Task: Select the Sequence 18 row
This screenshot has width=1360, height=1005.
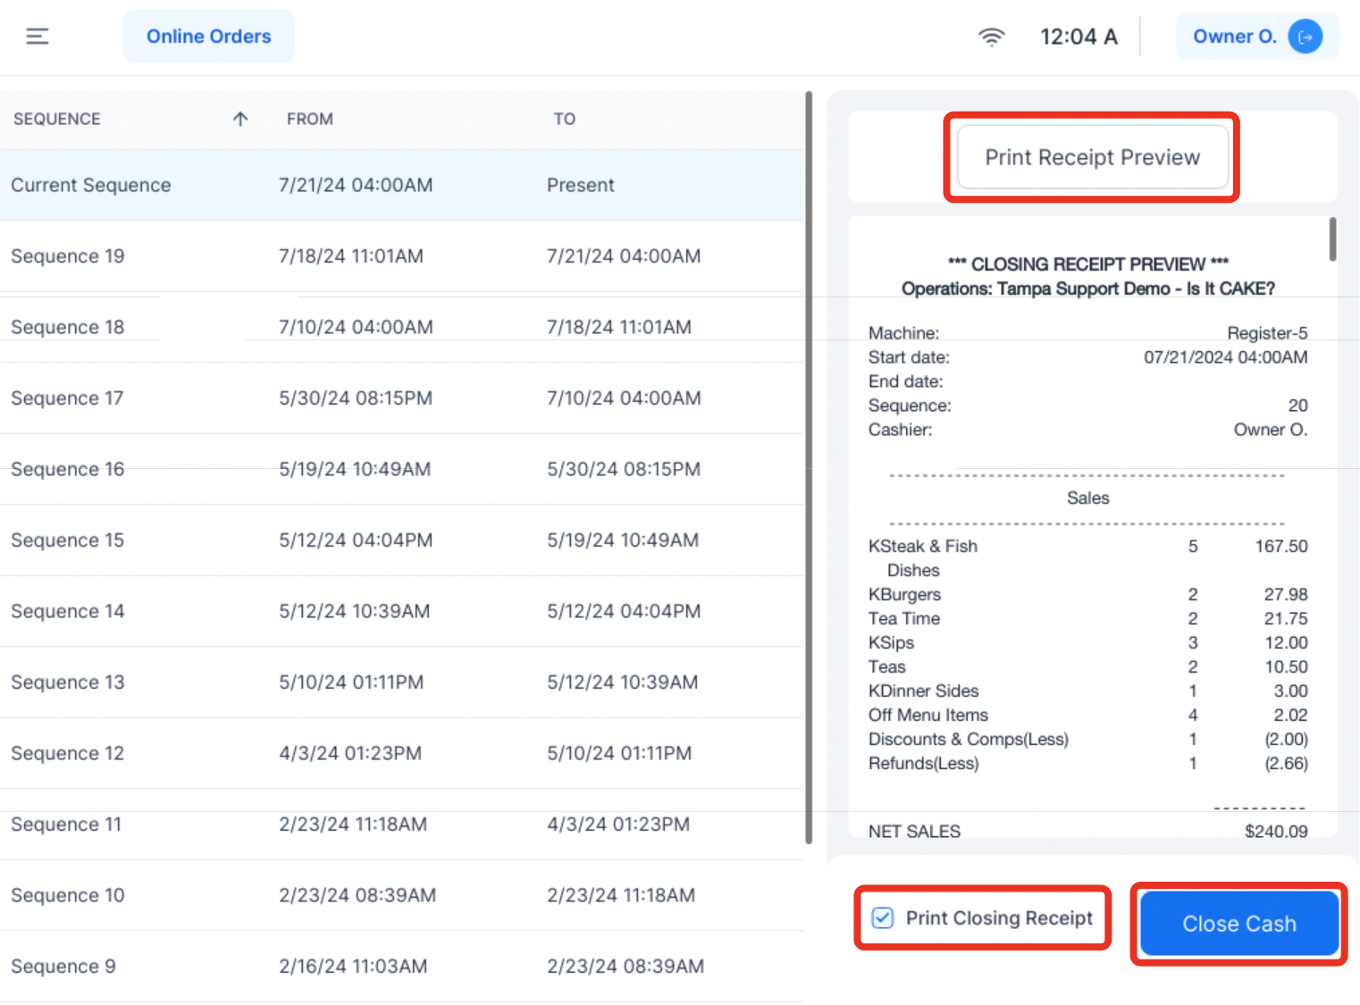Action: click(x=402, y=327)
